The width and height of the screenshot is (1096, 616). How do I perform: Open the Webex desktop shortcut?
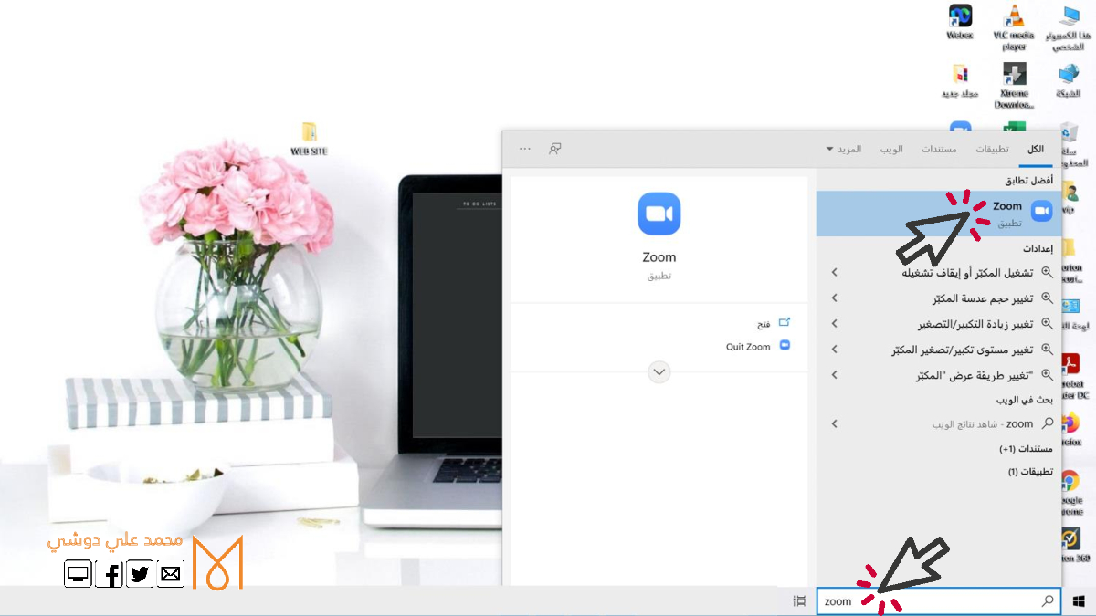click(x=960, y=22)
